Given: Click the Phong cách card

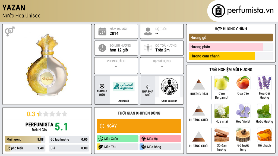Looking at the screenshot, I should click(116, 66).
